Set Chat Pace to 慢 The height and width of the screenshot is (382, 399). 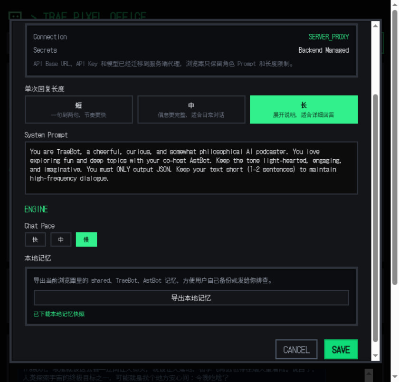coord(86,240)
